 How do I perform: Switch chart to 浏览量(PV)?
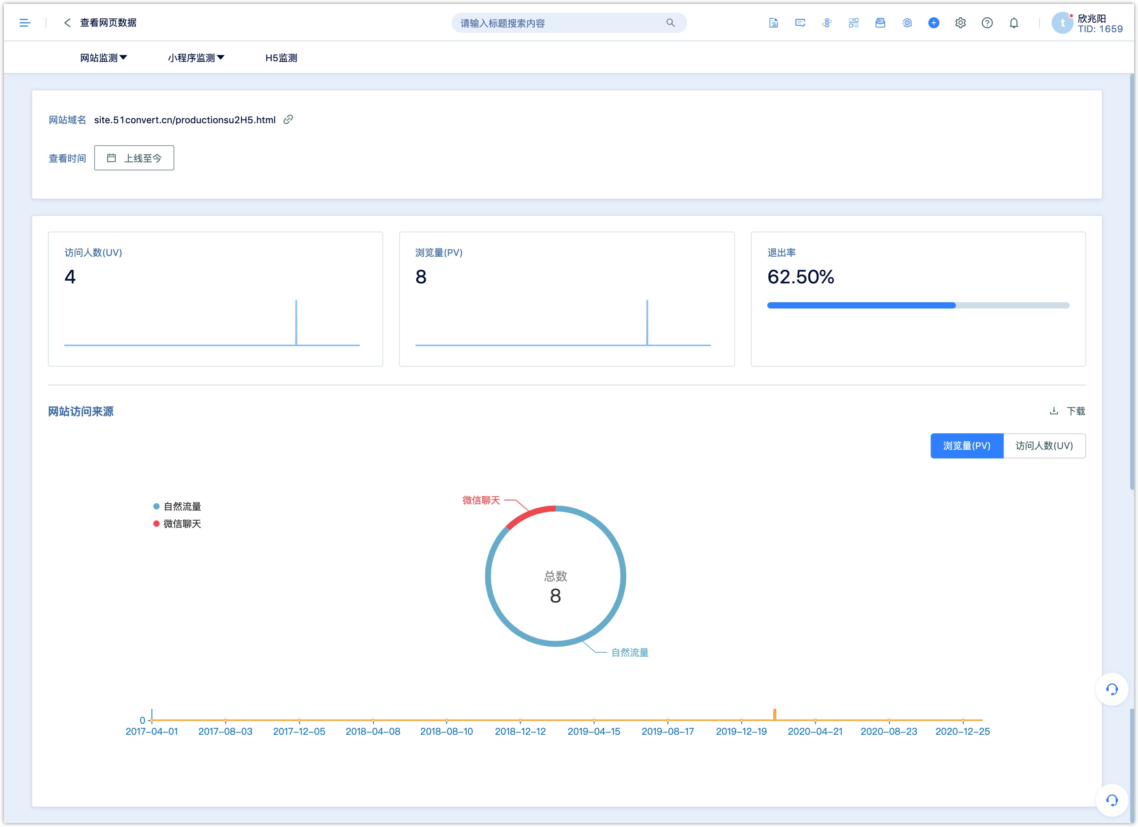(x=967, y=445)
